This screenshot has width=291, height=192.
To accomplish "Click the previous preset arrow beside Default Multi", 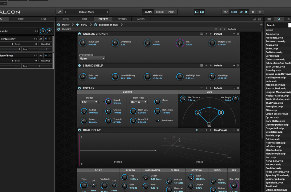I will pos(65,12).
